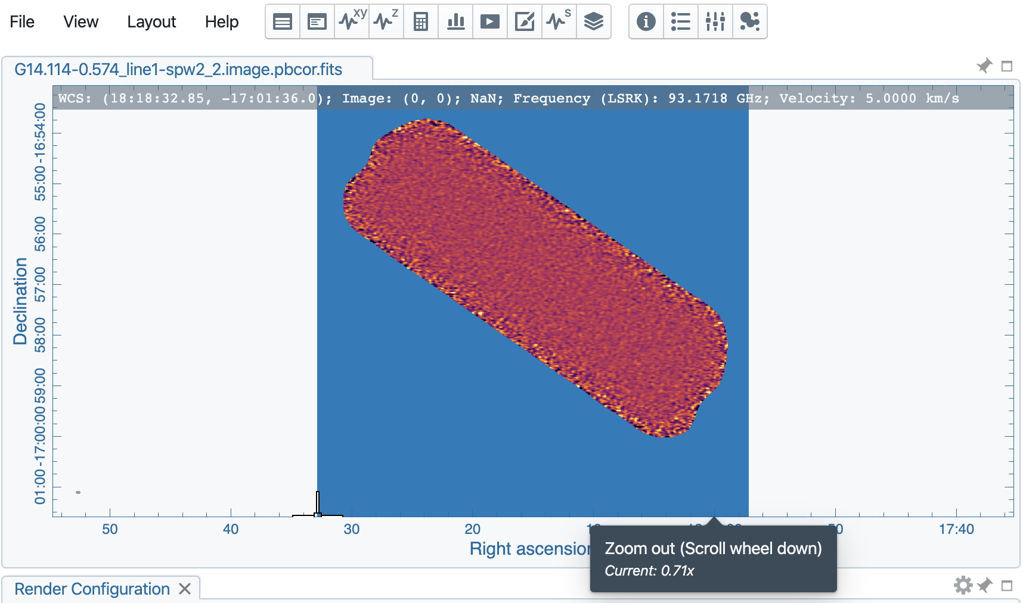Viewport: 1023px width, 603px height.
Task: Open Render Configuration settings gear
Action: (x=963, y=585)
